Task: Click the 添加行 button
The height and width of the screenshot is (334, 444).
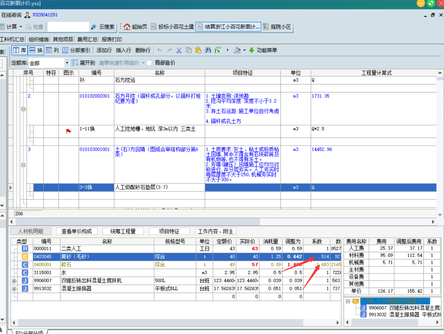Action: pyautogui.click(x=104, y=50)
